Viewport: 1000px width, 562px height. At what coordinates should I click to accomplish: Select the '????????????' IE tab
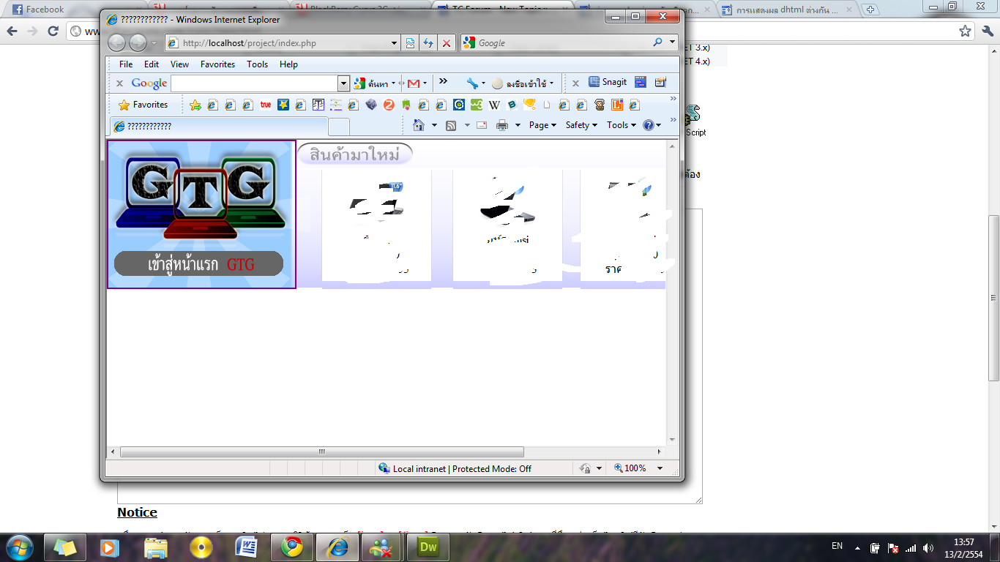click(218, 126)
